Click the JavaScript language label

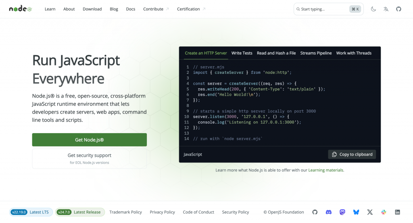[x=193, y=154]
